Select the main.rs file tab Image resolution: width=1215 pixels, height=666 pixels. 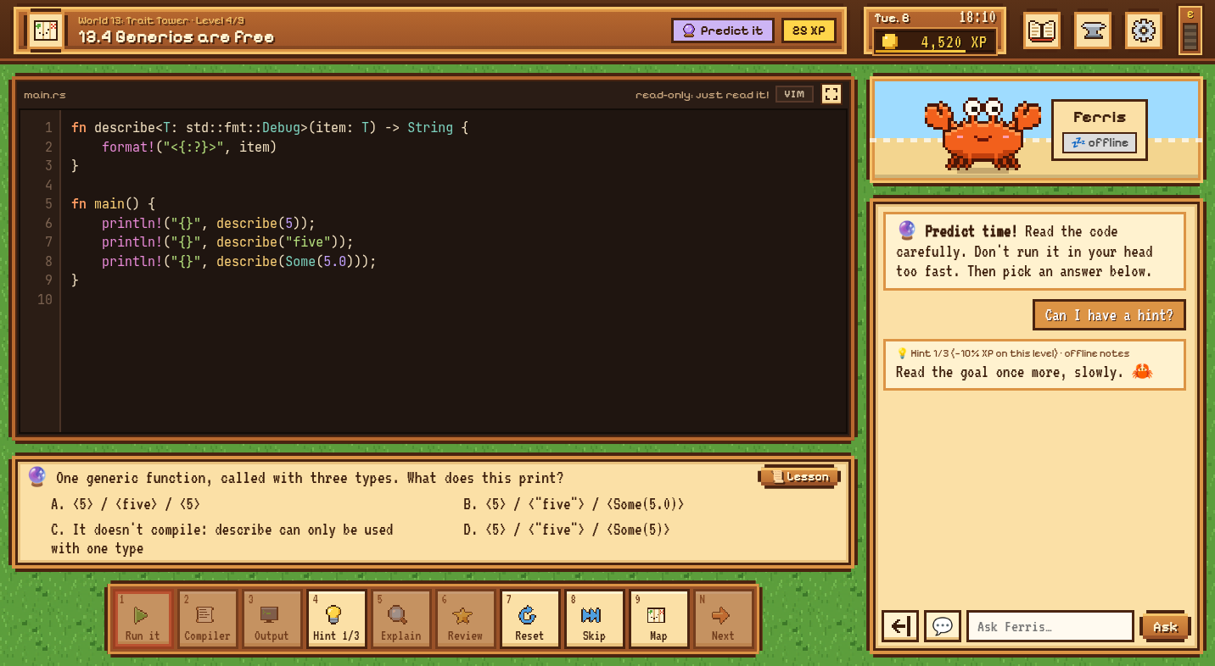(45, 95)
